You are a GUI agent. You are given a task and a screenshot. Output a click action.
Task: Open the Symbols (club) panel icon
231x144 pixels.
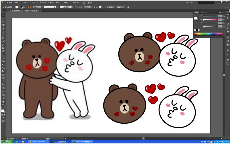(x=228, y=31)
